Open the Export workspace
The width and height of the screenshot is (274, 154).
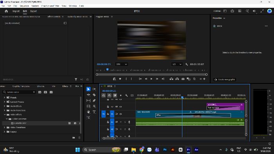pyautogui.click(x=34, y=11)
